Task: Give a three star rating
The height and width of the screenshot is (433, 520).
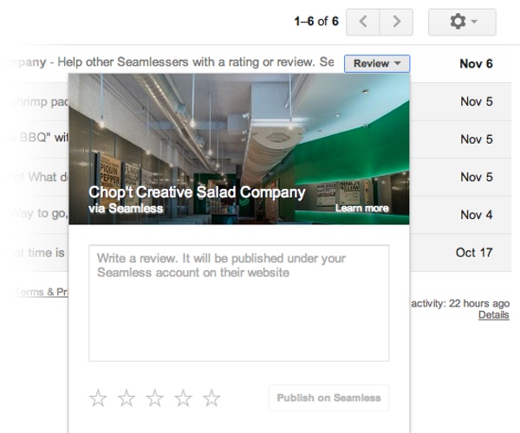Action: (x=155, y=398)
